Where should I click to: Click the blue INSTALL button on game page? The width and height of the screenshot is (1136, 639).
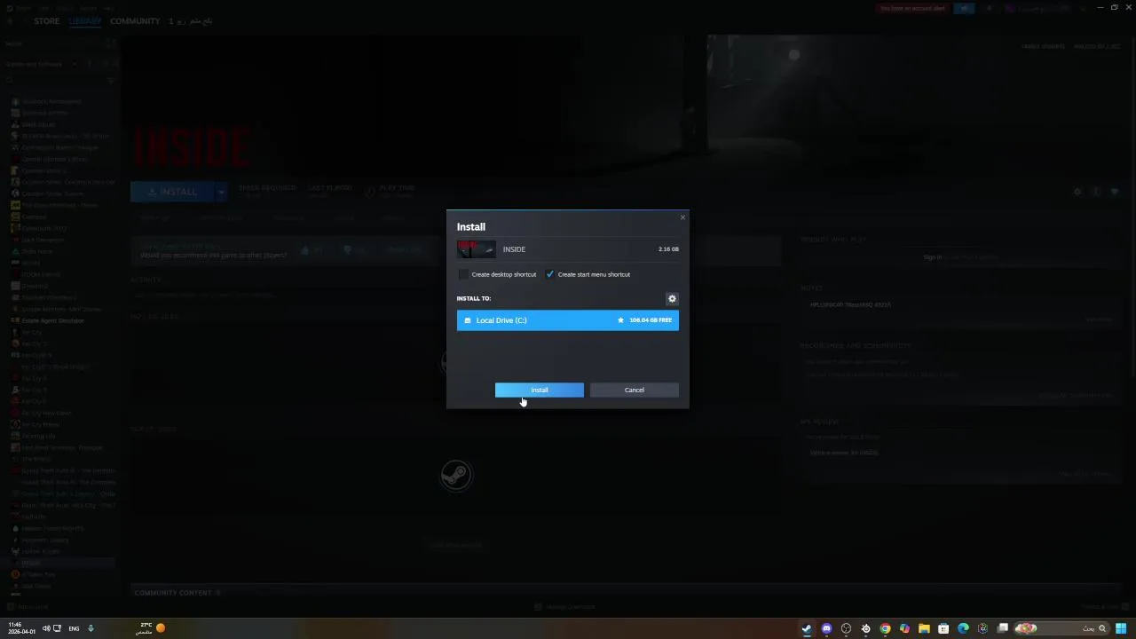click(x=172, y=192)
